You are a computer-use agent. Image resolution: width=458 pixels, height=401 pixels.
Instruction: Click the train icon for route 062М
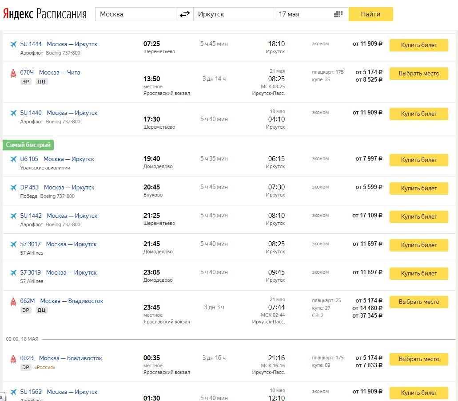13,302
